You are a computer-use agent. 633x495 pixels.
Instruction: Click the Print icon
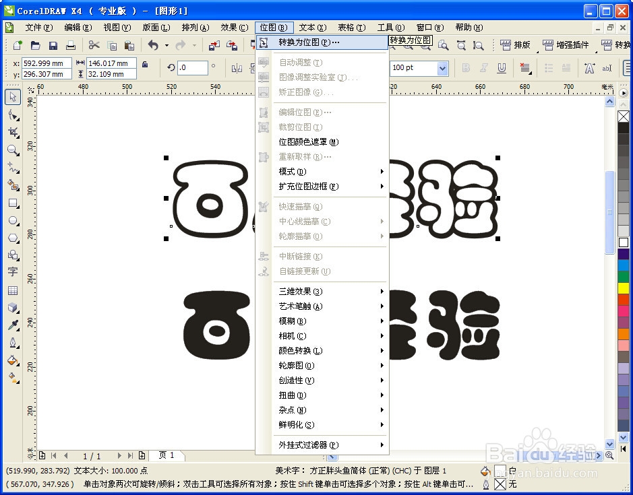(x=71, y=45)
